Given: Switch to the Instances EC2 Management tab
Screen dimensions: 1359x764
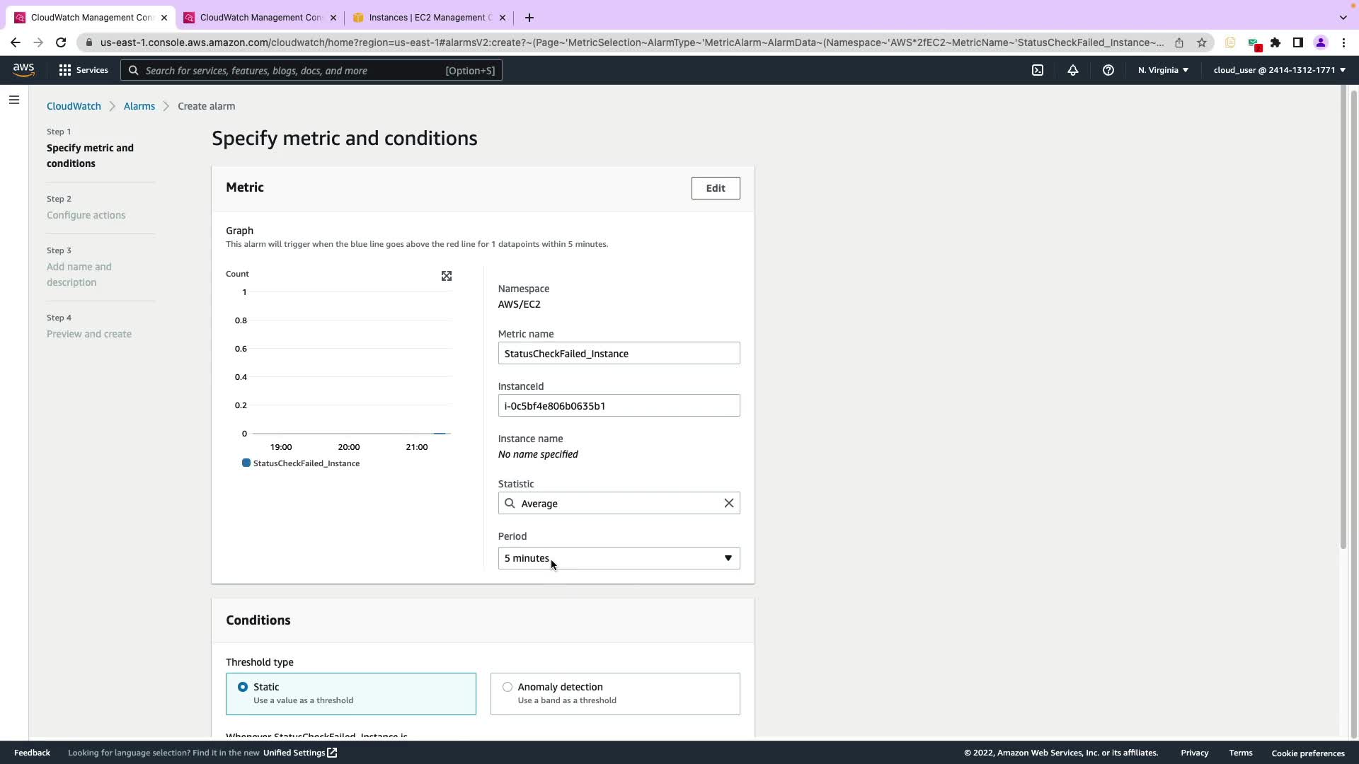Looking at the screenshot, I should click(x=428, y=18).
